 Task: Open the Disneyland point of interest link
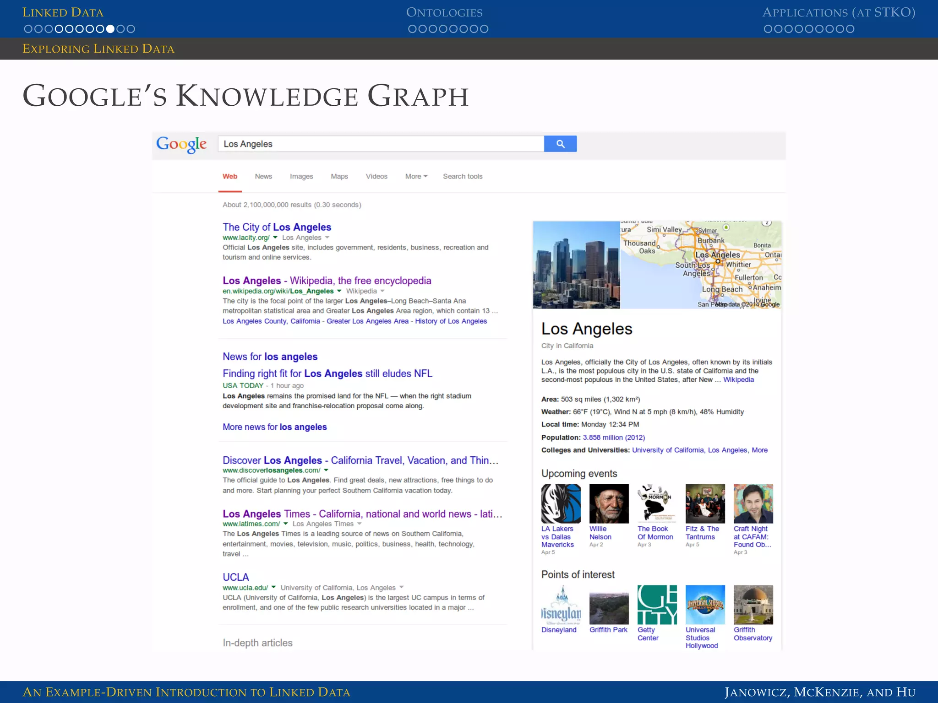pos(559,630)
